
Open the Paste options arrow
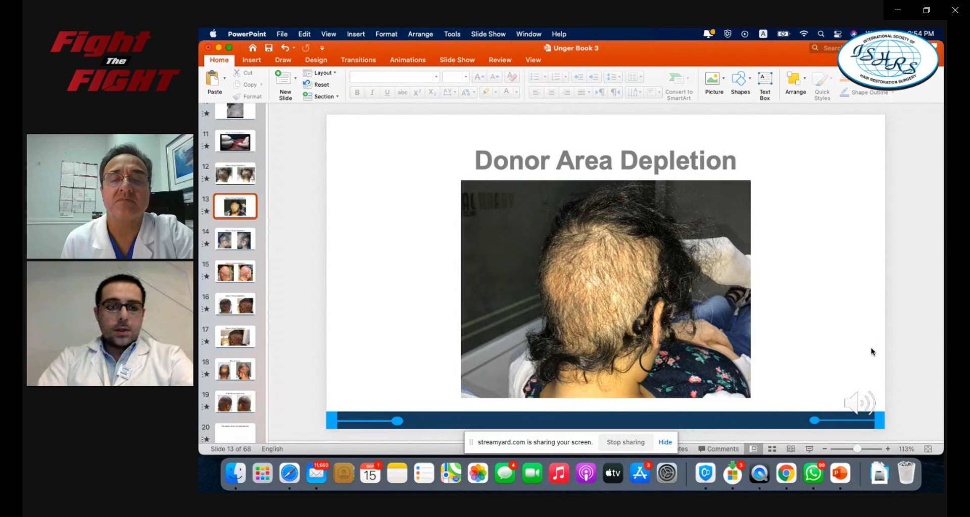225,78
